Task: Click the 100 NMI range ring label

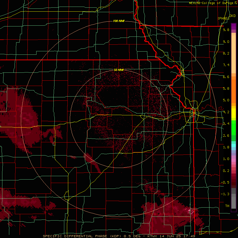Action: 119,21
